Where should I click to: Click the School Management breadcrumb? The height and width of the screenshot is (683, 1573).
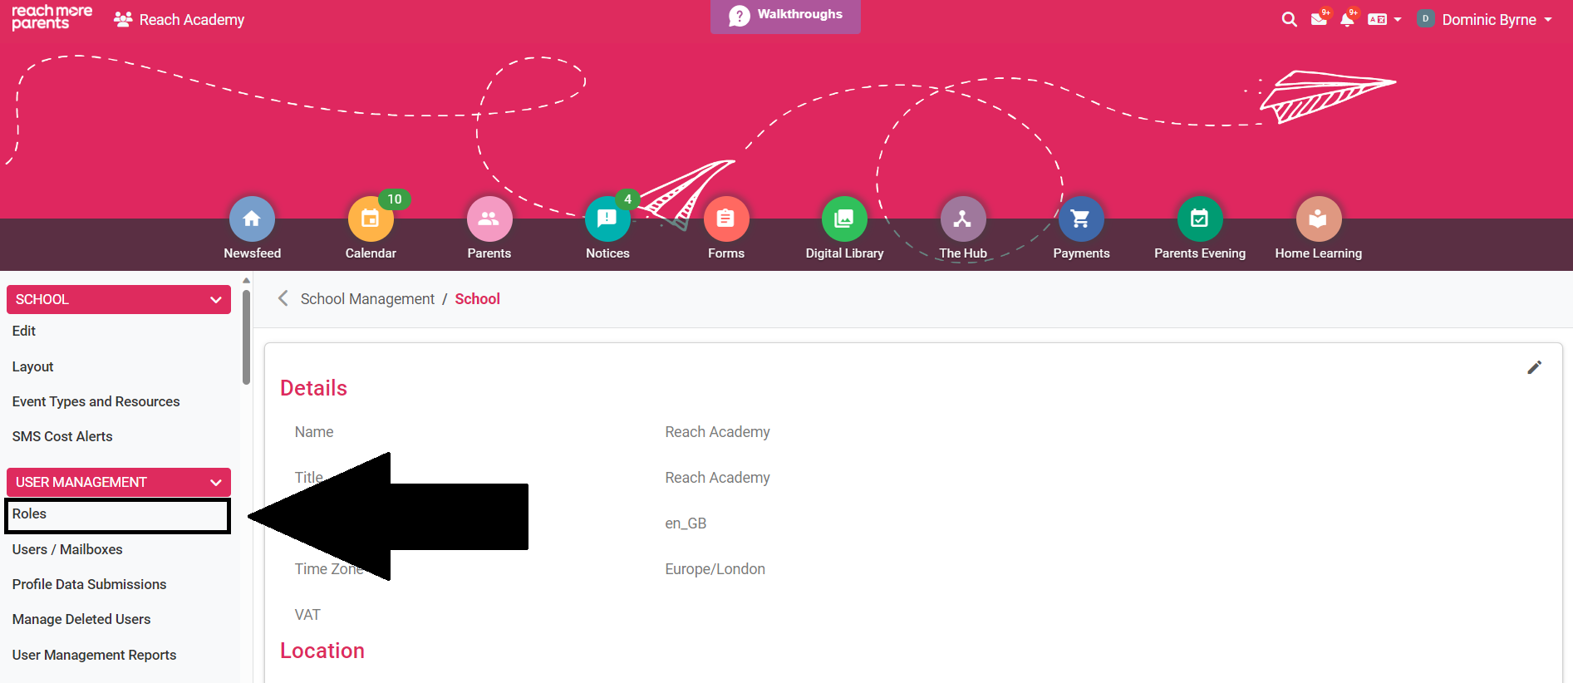(x=367, y=298)
